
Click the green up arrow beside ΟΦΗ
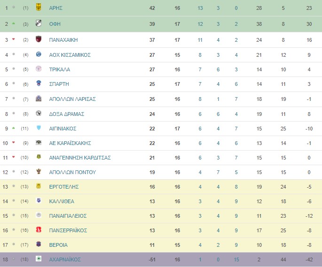14,23
